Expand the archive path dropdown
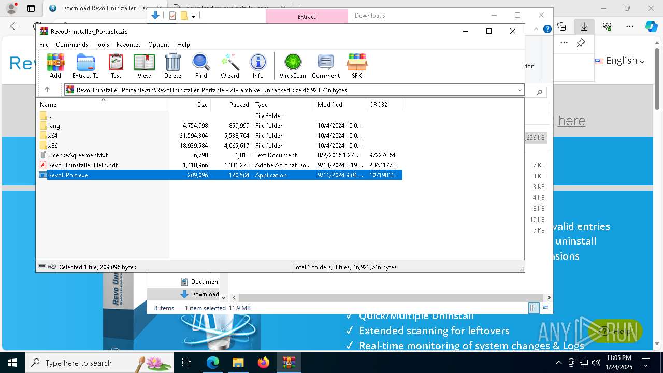The height and width of the screenshot is (373, 663). (x=520, y=90)
